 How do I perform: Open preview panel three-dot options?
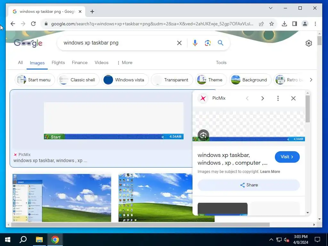(x=278, y=98)
